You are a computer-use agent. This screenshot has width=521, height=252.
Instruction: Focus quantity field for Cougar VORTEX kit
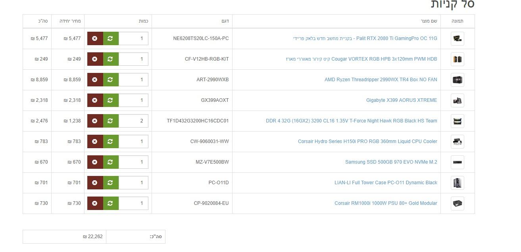pyautogui.click(x=133, y=59)
